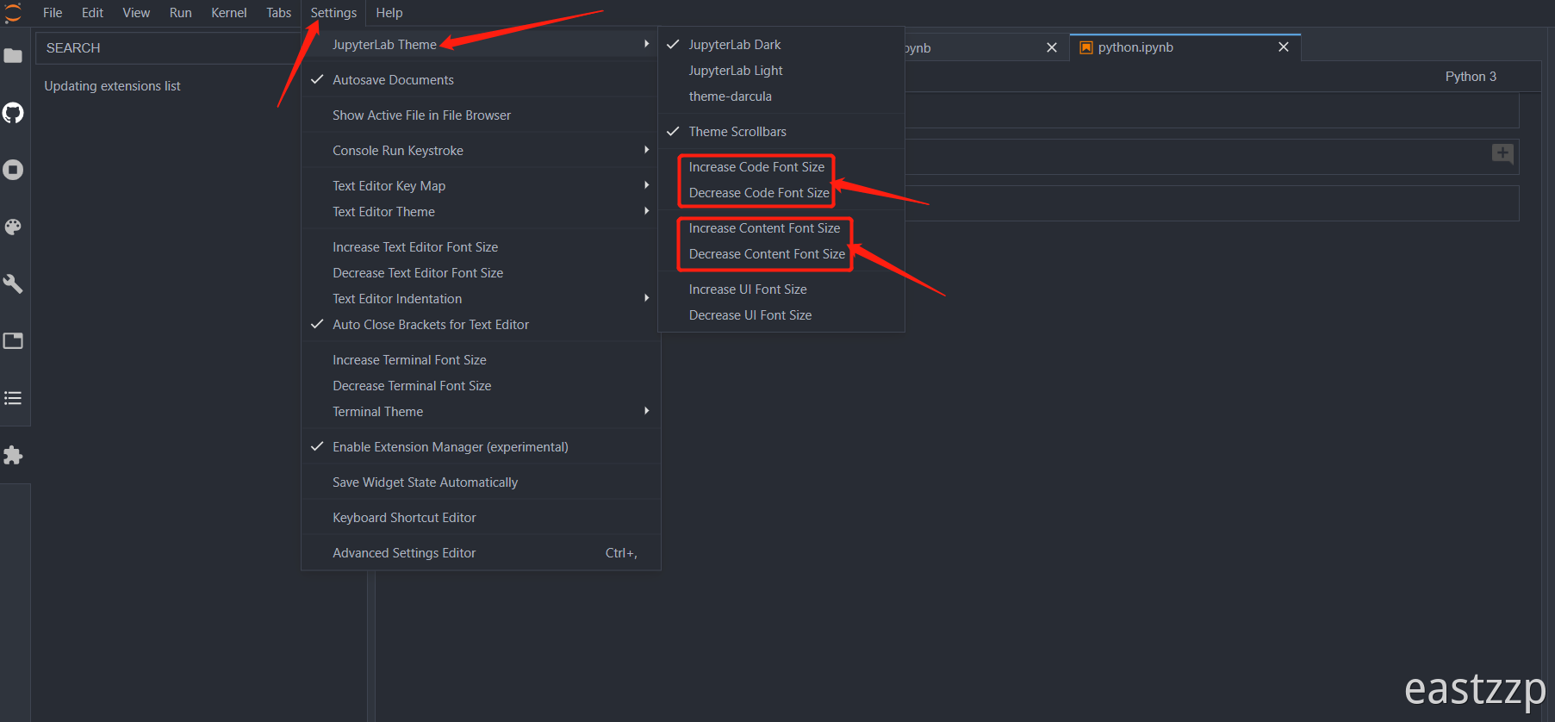Open the Tabs menu
1555x722 pixels.
(279, 13)
